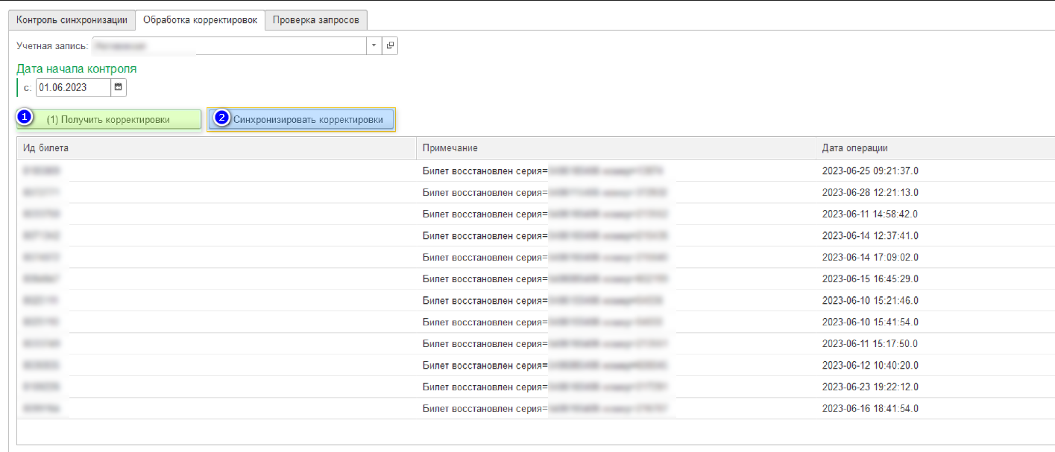Select the row dated 2023-06-23 19:22:12.0
The width and height of the screenshot is (1055, 452).
(x=869, y=386)
